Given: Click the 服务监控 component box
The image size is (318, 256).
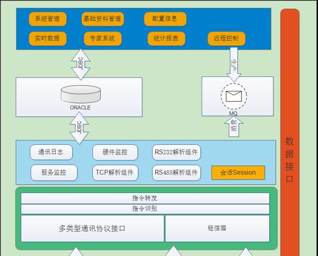Looking at the screenshot, I should (54, 173).
